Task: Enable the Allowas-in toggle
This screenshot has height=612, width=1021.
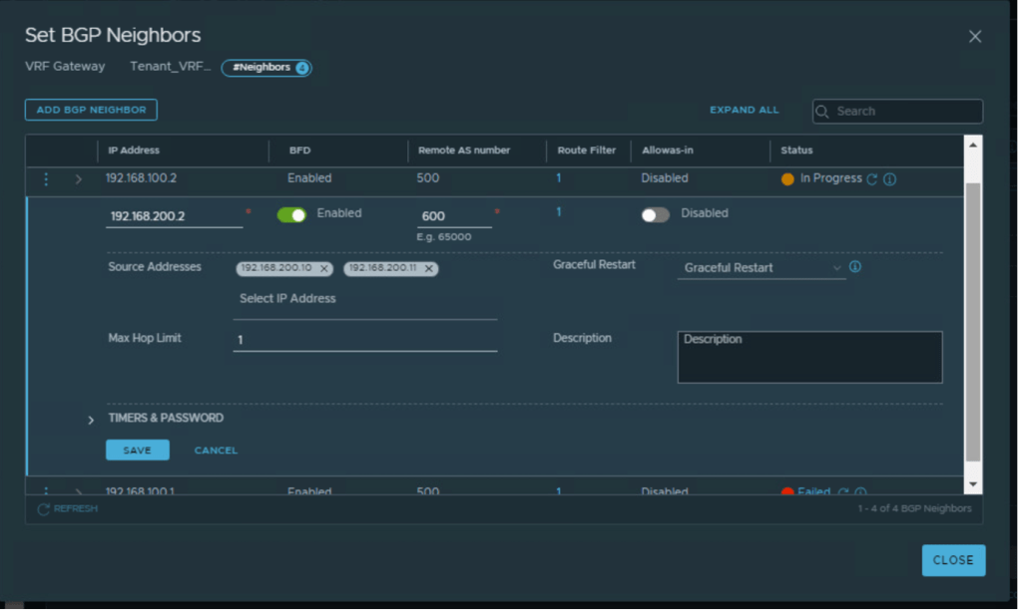Action: 655,214
